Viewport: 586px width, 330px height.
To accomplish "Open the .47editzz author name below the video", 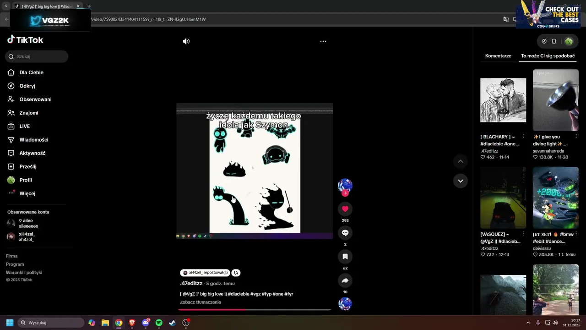I will tap(191, 283).
